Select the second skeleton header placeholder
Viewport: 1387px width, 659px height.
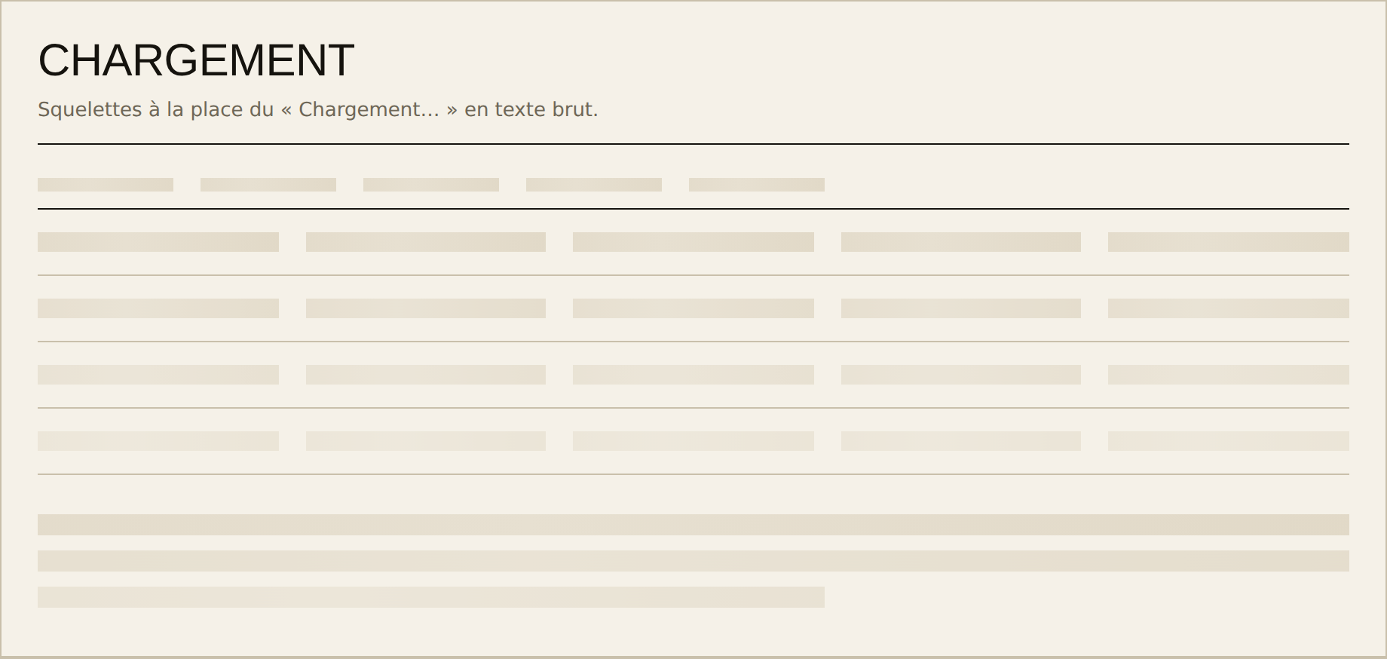pos(268,185)
